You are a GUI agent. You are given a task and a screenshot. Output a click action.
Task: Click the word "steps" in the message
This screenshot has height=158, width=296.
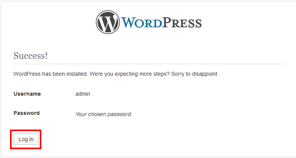pos(166,74)
